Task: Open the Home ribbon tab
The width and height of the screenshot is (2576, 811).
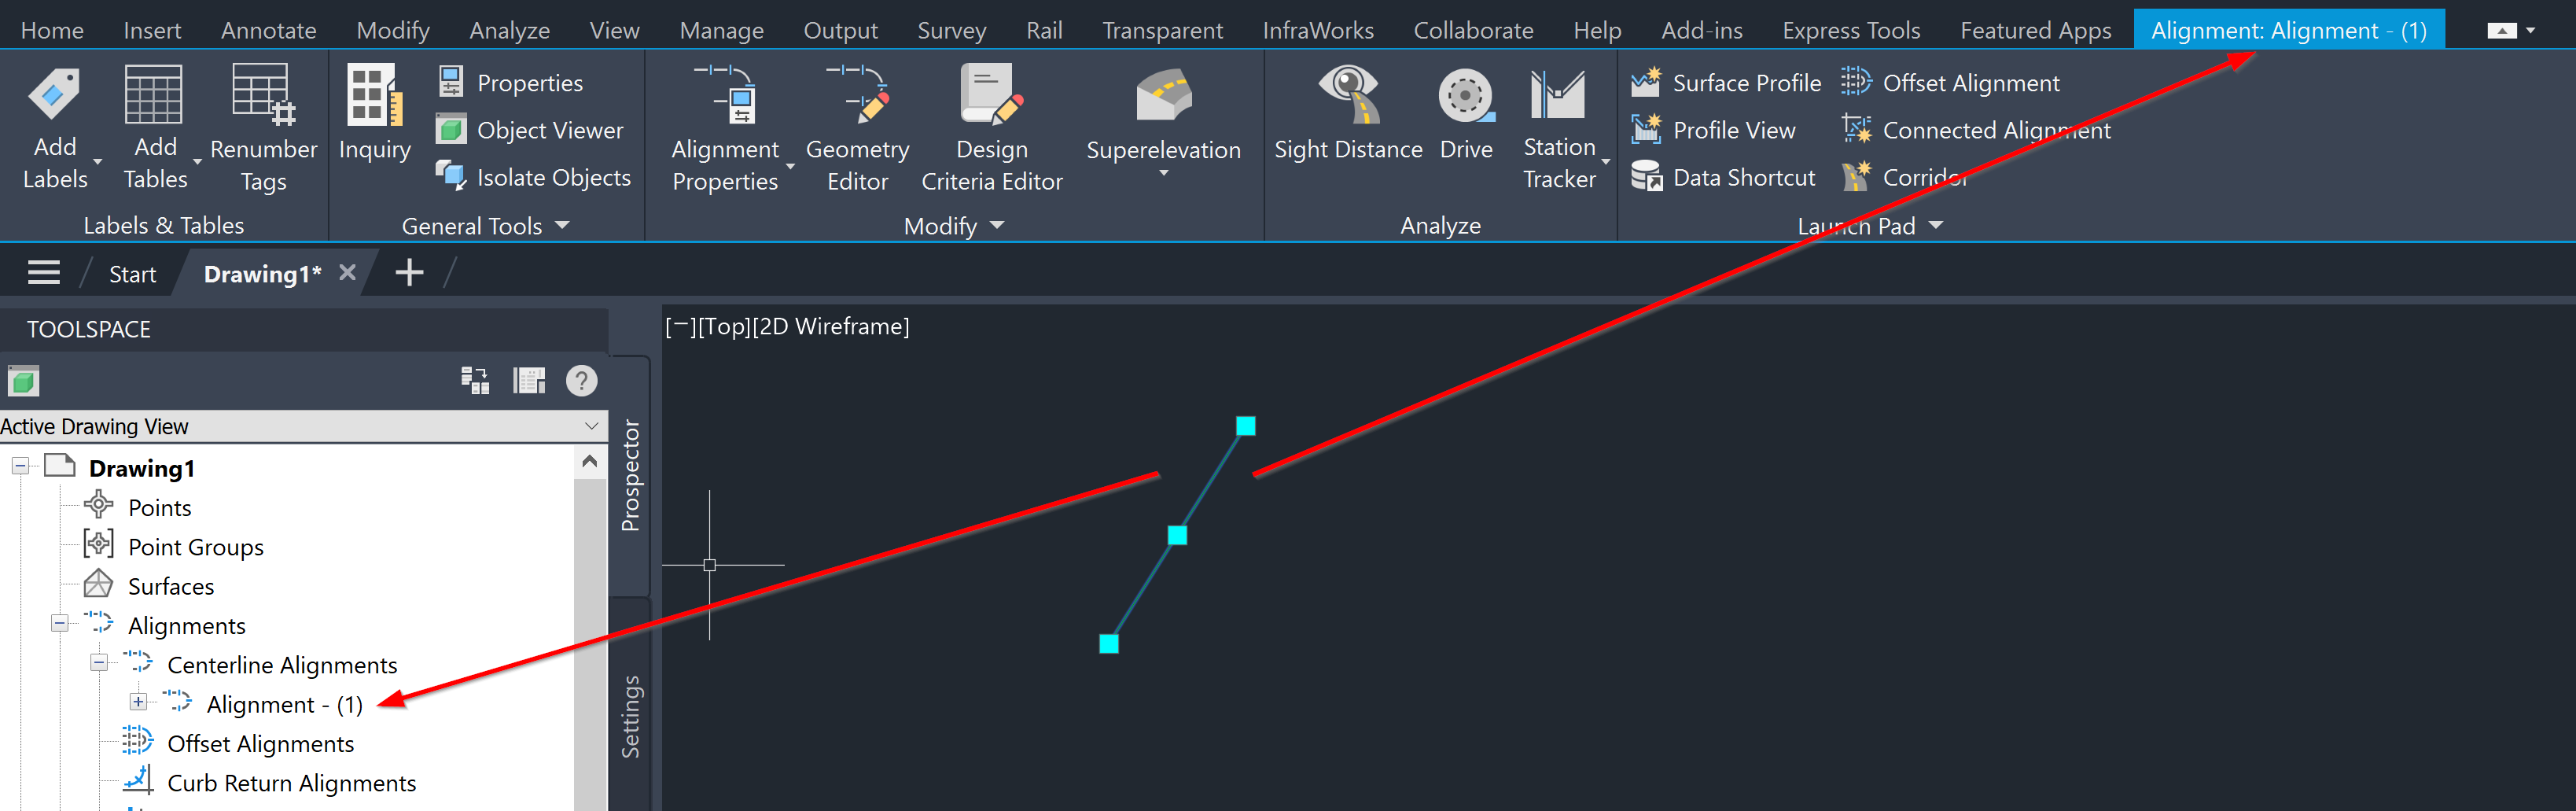Action: 52,31
